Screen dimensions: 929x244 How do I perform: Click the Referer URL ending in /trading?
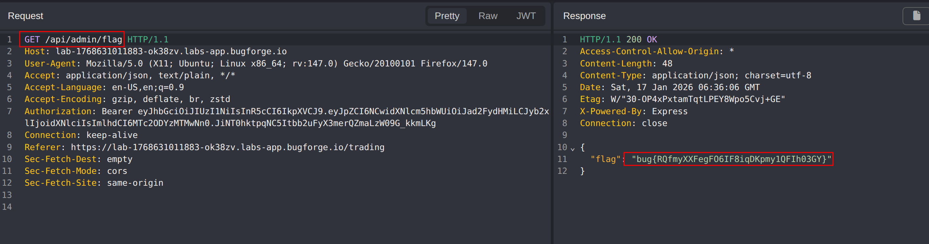pos(227,147)
